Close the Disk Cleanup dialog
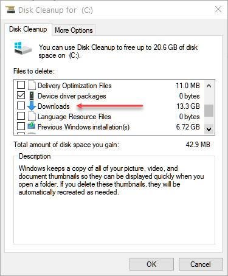Viewport: 228px width, 276px height. point(218,9)
